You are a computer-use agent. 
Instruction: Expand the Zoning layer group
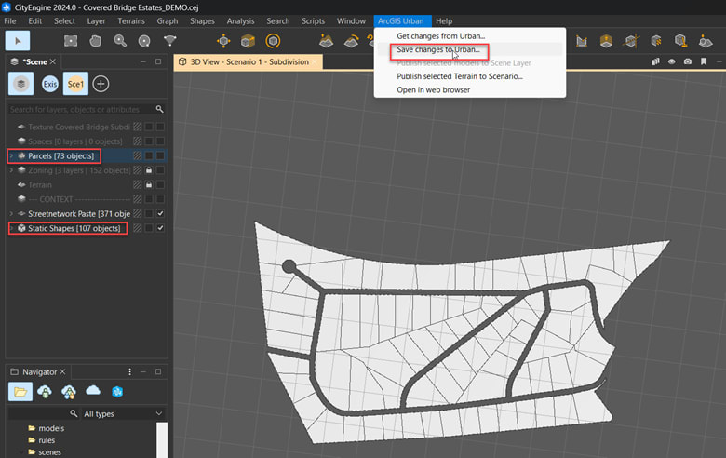(x=11, y=170)
